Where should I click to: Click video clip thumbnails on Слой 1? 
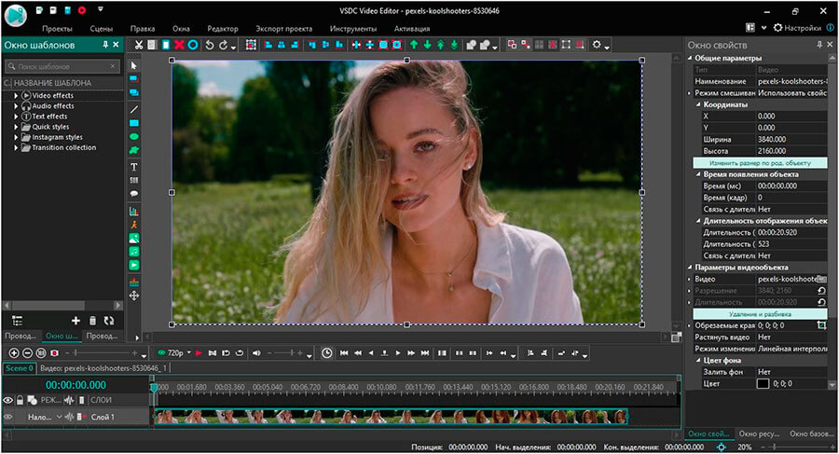click(x=391, y=417)
